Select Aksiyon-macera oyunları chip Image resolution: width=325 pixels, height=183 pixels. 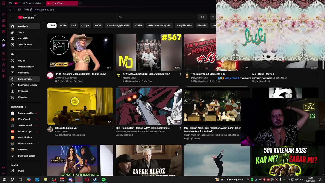159,25
